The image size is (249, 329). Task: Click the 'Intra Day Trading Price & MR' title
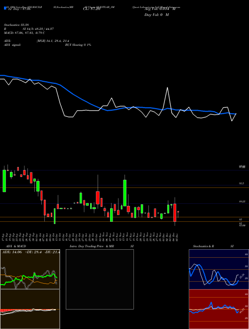coord(92,246)
